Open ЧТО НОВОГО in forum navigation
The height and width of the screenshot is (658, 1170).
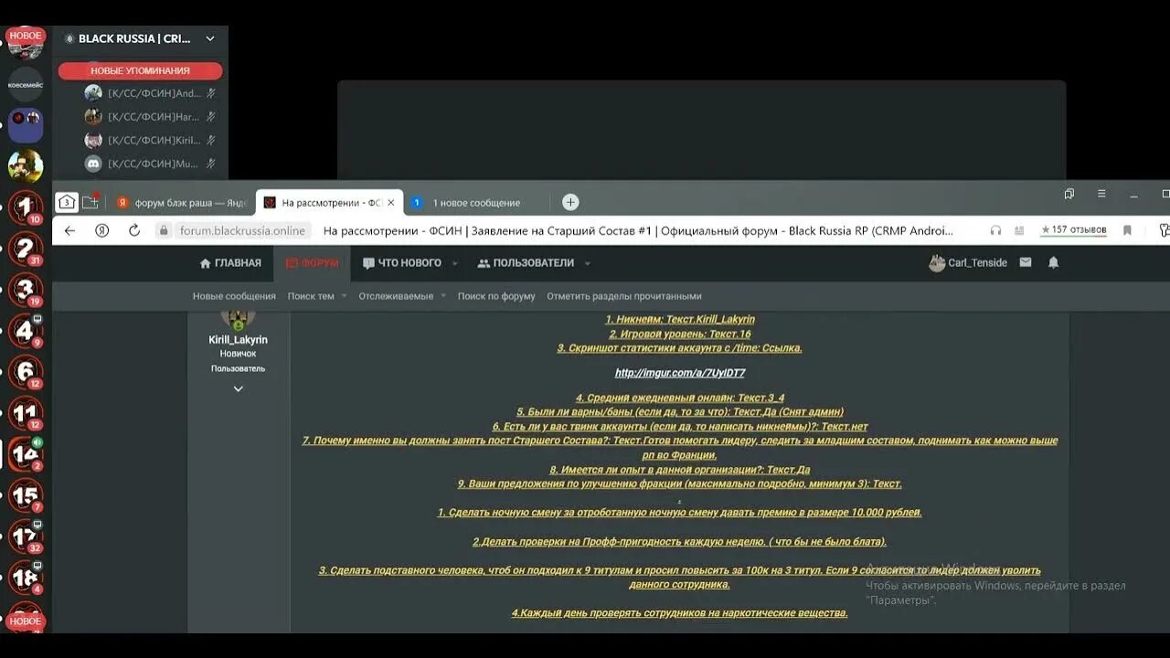click(x=402, y=263)
